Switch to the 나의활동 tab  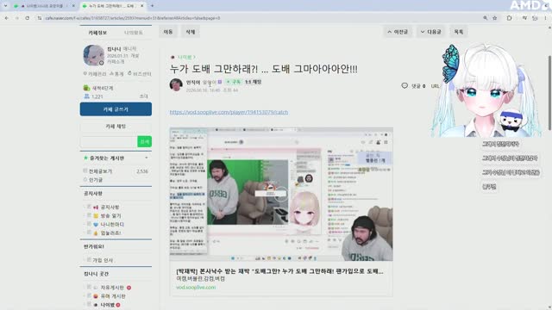(x=134, y=33)
